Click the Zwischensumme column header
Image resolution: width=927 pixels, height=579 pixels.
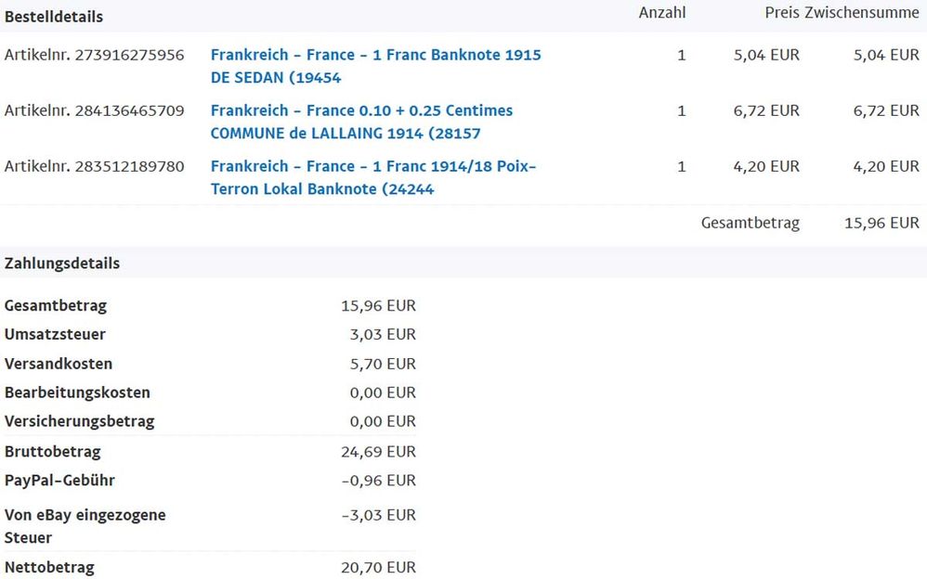coord(862,13)
